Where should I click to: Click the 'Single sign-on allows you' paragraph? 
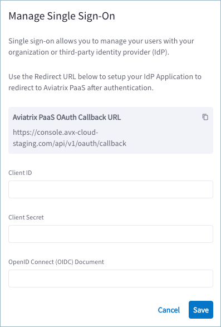(x=101, y=46)
